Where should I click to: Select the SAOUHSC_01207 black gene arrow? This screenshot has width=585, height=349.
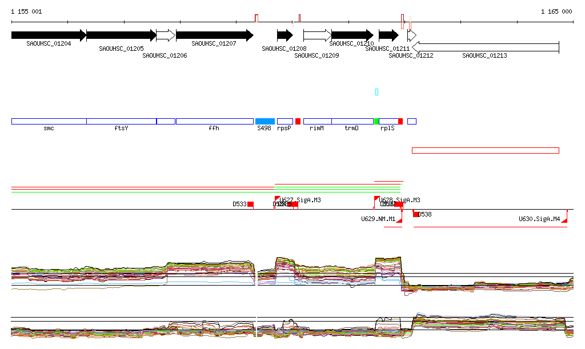click(215, 35)
